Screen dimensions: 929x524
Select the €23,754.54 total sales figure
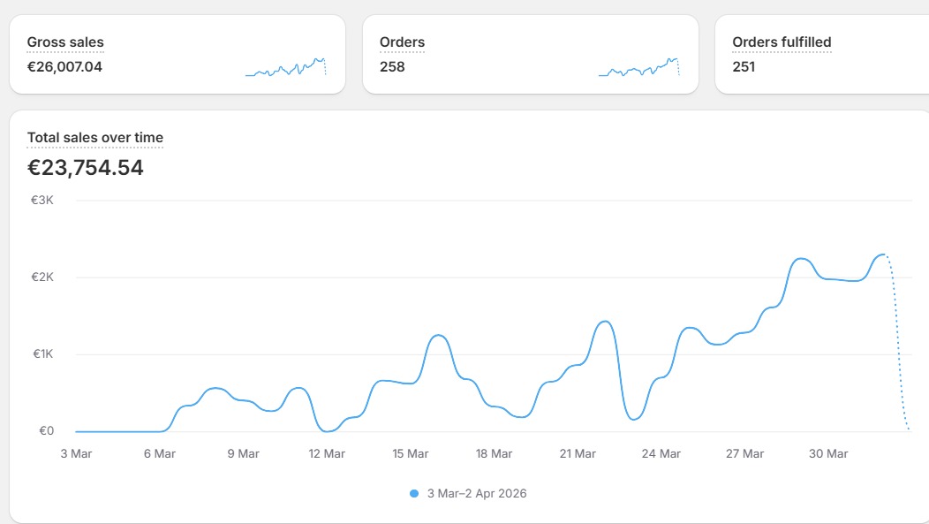(86, 168)
